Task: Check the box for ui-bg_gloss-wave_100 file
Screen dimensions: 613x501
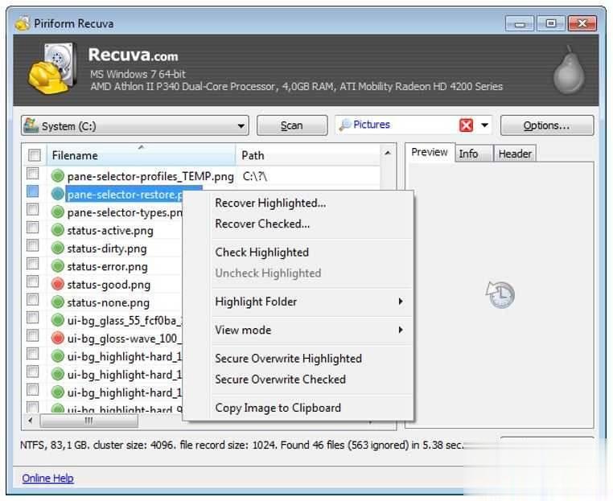Action: coord(32,335)
